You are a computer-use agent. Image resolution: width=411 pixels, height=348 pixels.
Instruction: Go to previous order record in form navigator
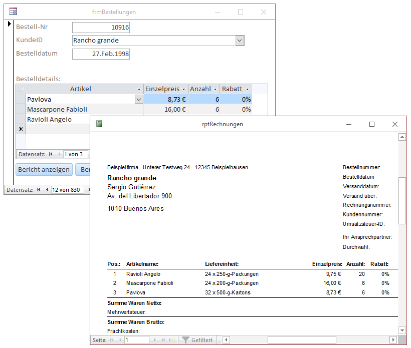pyautogui.click(x=47, y=190)
